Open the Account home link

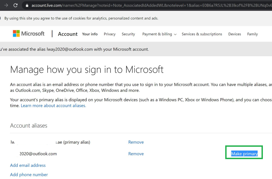point(68,34)
